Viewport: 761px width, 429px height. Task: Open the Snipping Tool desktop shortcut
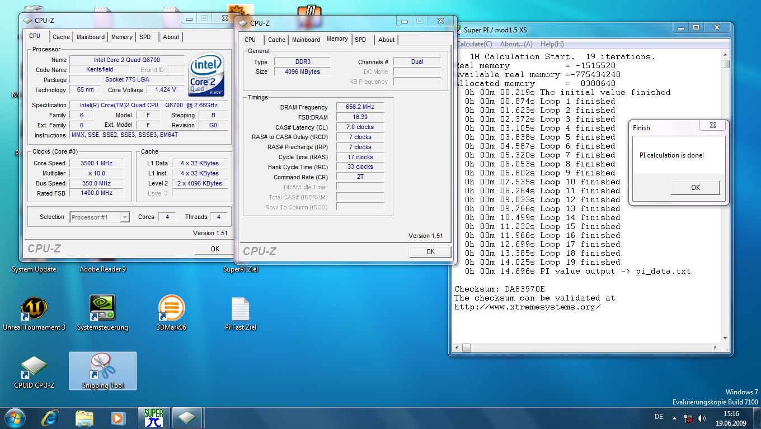coord(103,371)
